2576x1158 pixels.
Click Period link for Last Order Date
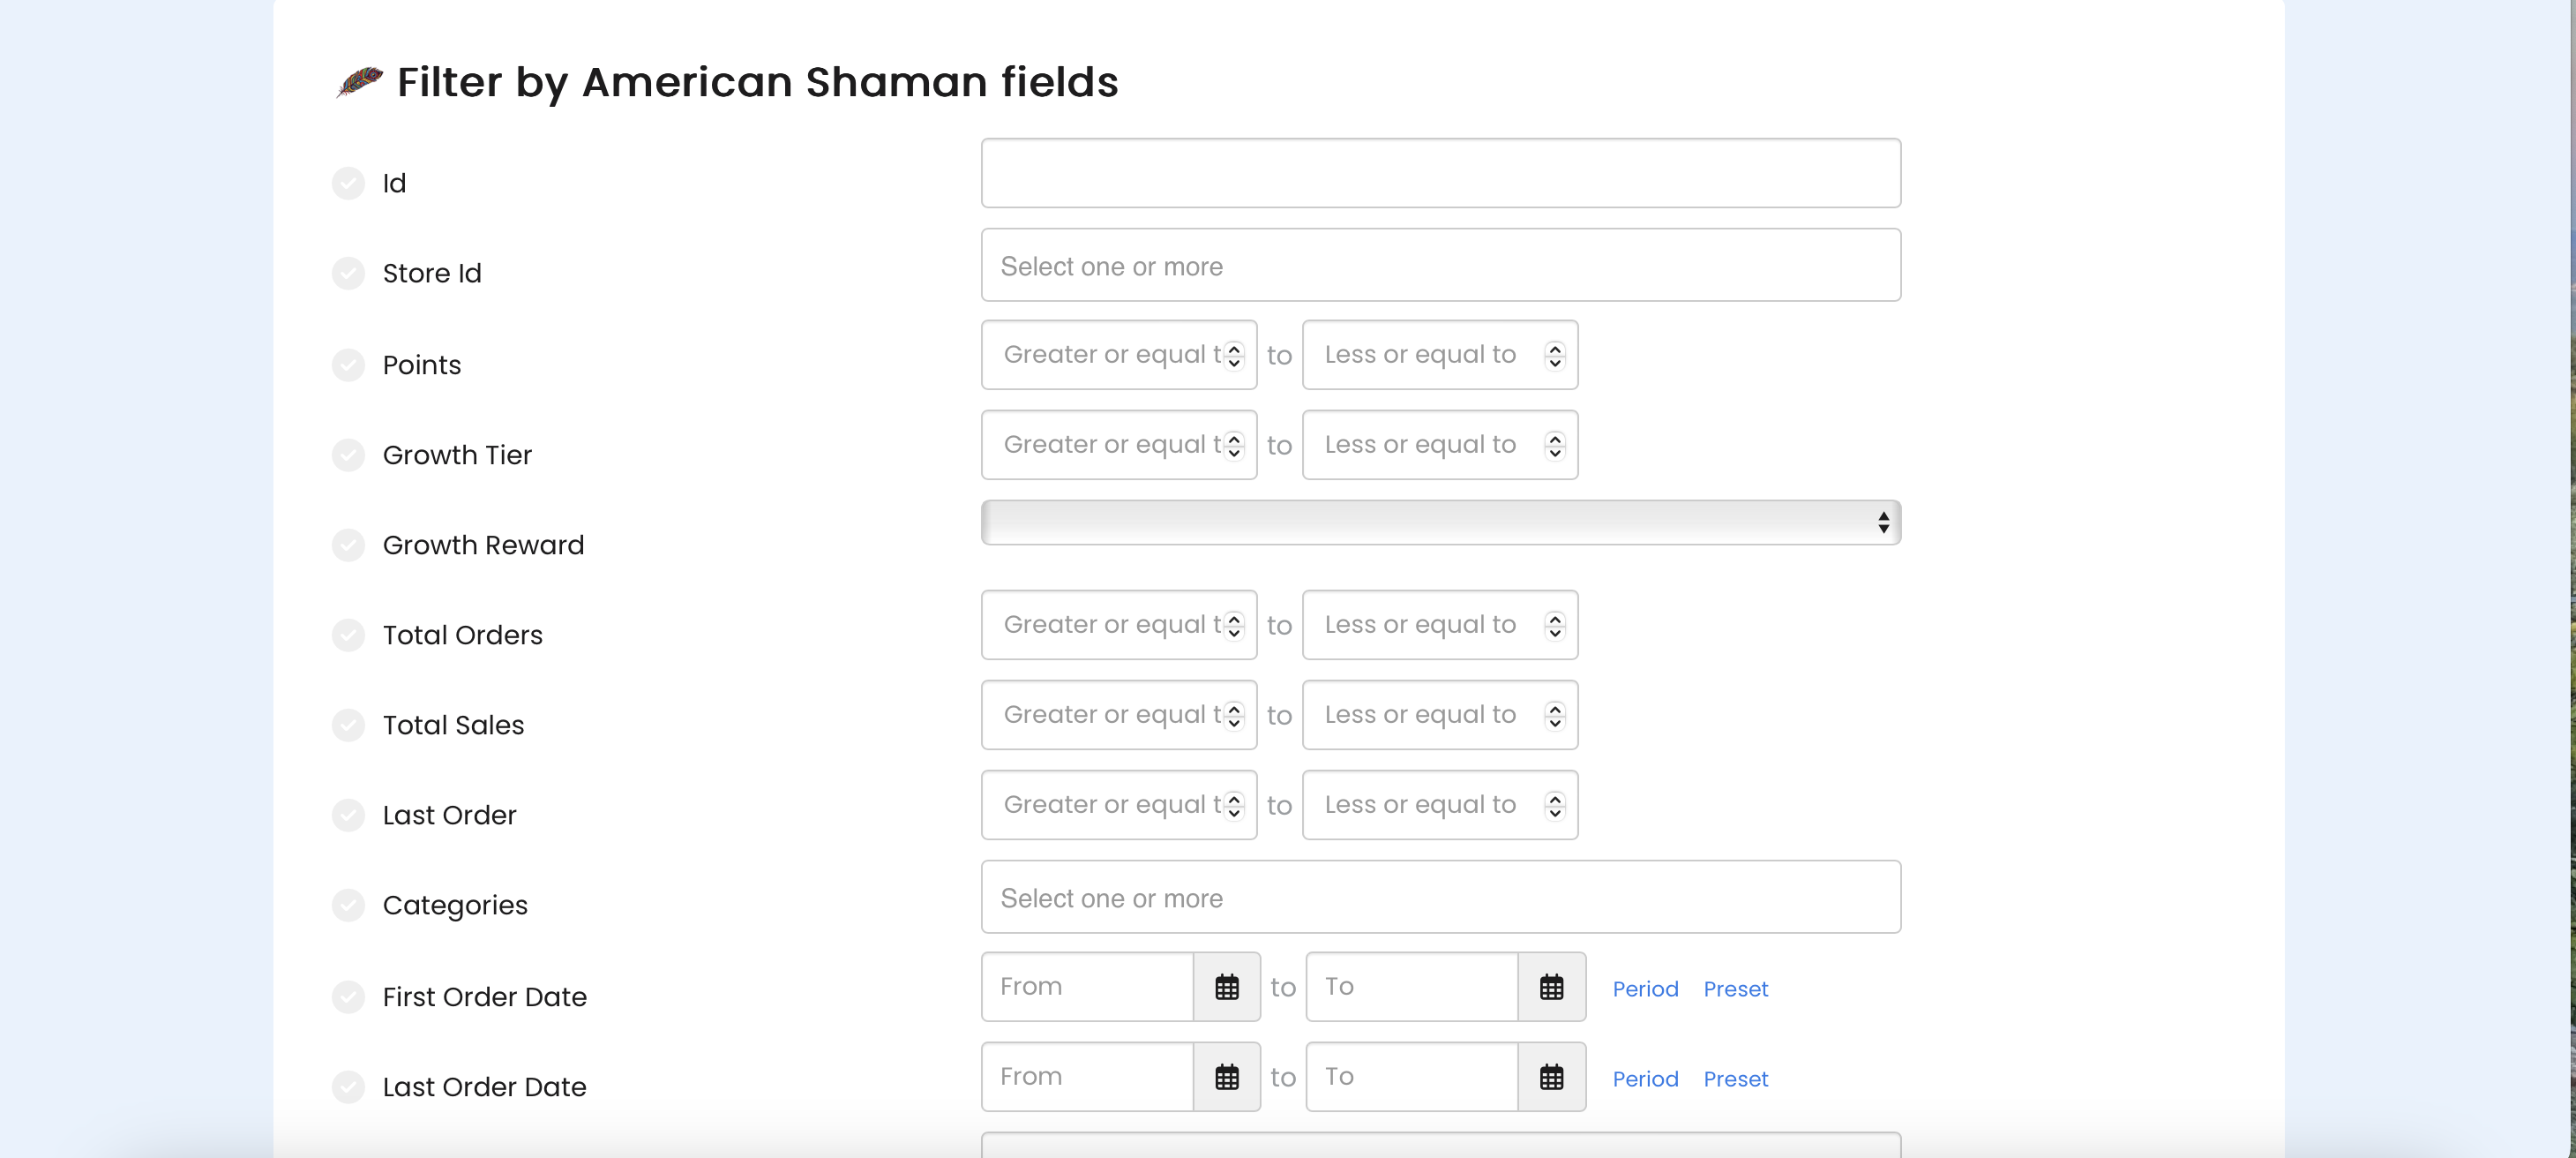1645,1079
